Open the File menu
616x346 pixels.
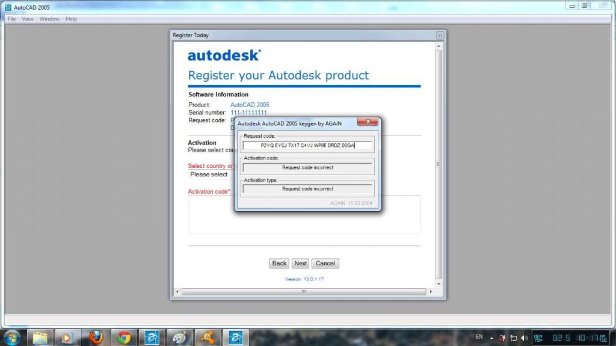12,19
